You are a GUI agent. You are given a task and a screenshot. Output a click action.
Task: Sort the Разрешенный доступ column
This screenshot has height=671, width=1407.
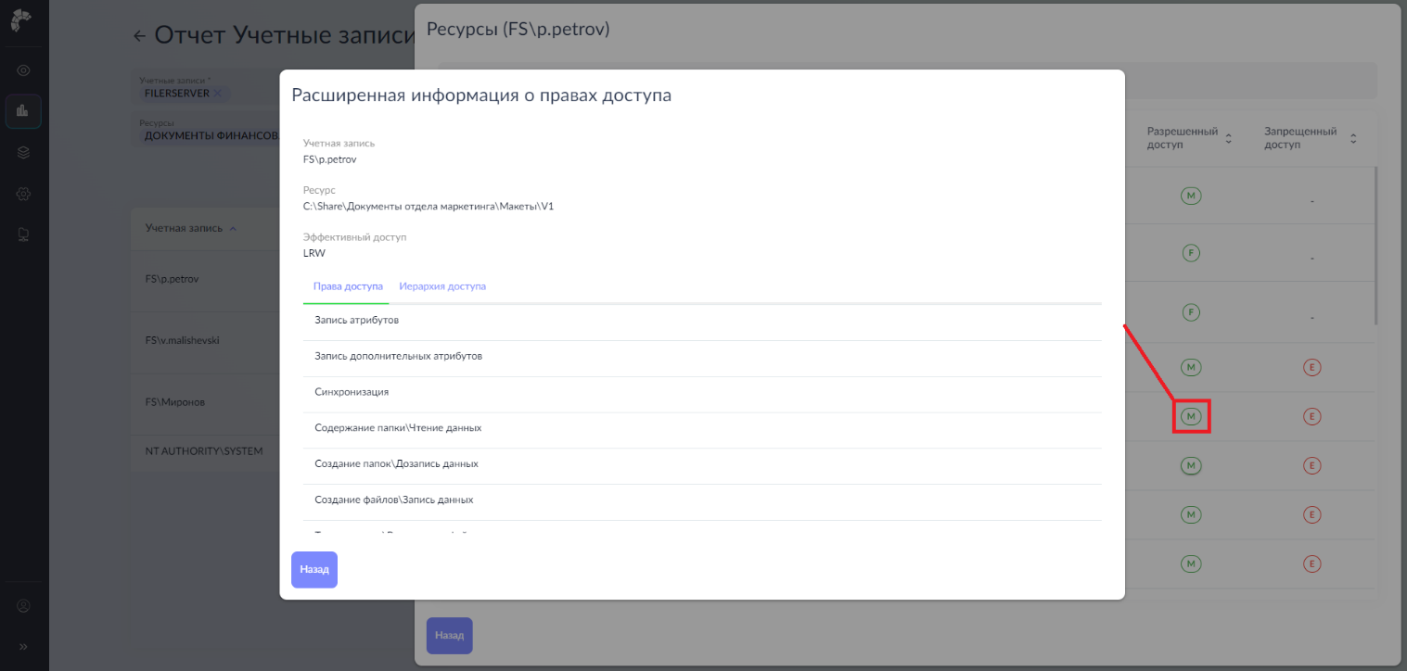[x=1229, y=139]
